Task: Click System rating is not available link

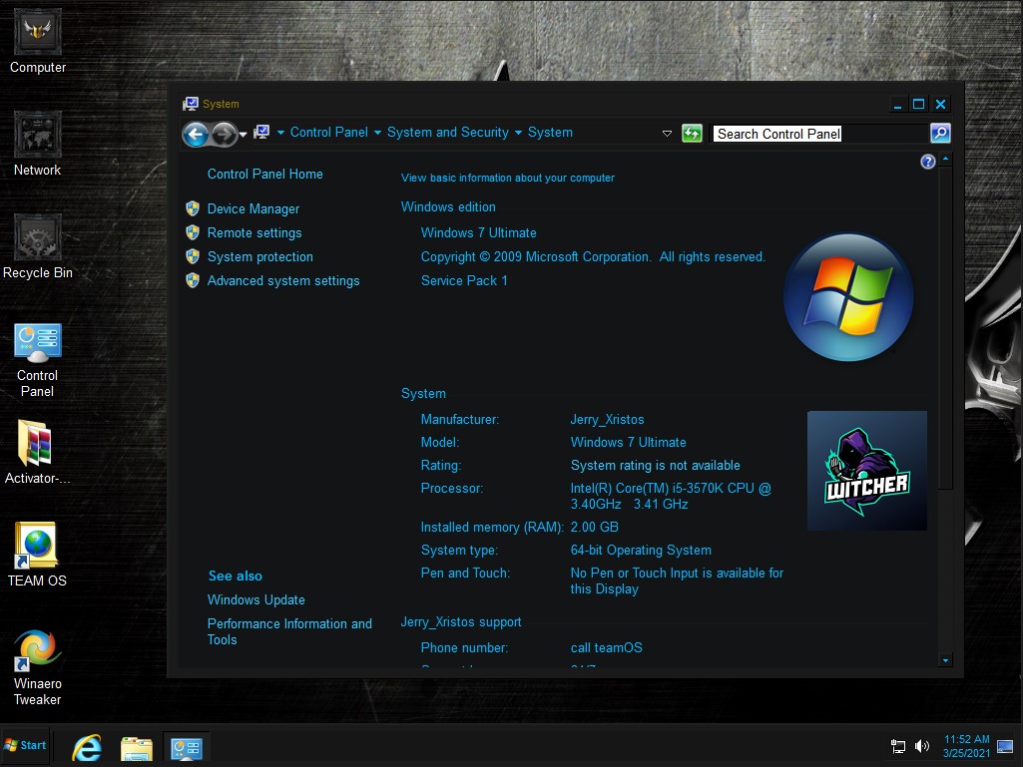Action: [655, 465]
